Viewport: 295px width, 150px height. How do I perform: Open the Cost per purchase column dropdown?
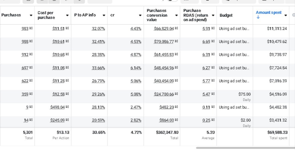click(67, 15)
